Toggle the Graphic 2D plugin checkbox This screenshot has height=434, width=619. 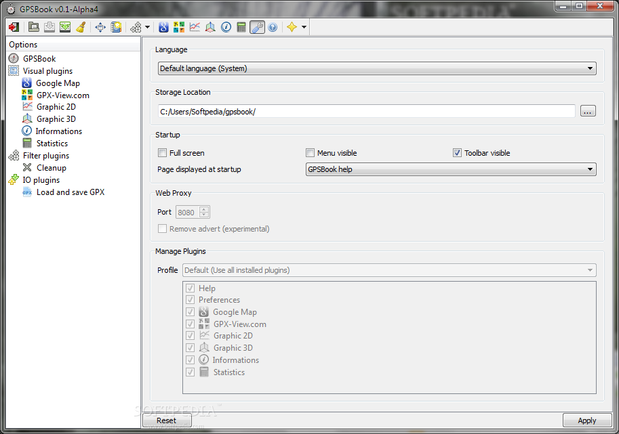coord(191,335)
